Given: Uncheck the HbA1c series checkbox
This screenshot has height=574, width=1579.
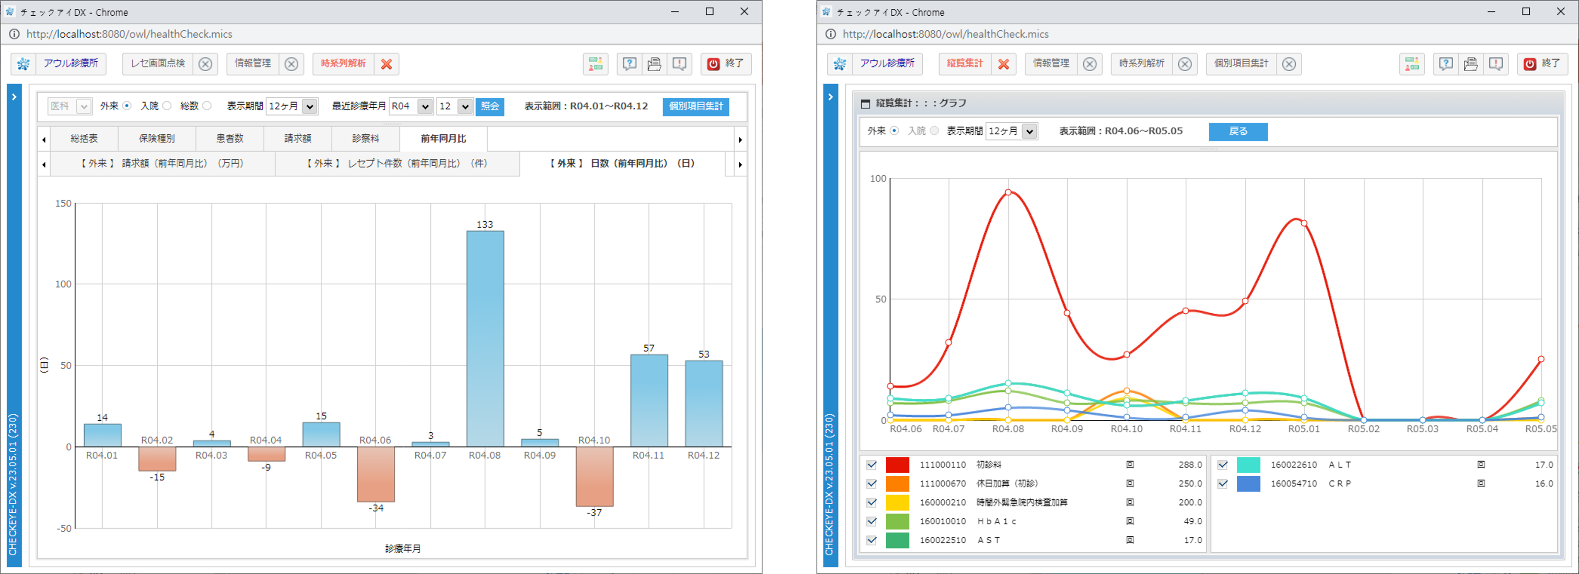Looking at the screenshot, I should click(x=872, y=522).
